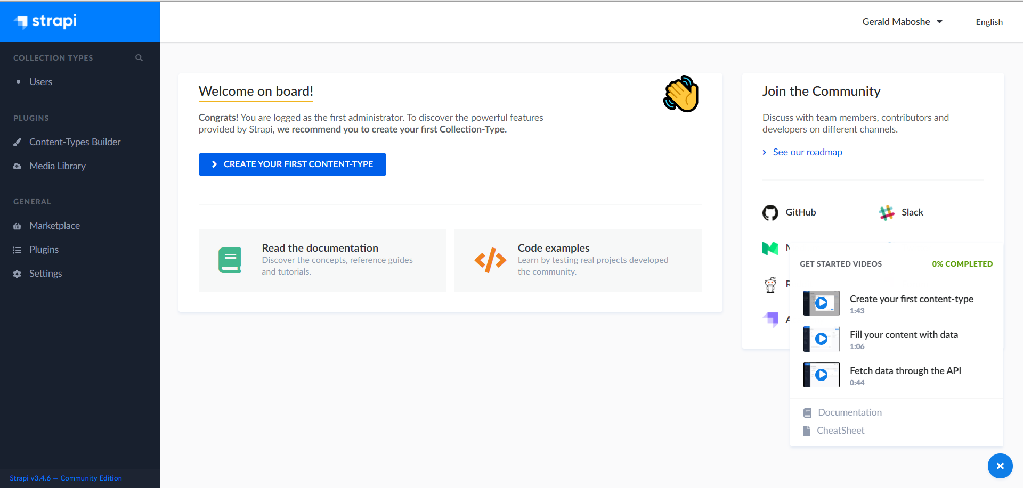Image resolution: width=1023 pixels, height=488 pixels.
Task: Click the Settings gear icon
Action: point(17,274)
